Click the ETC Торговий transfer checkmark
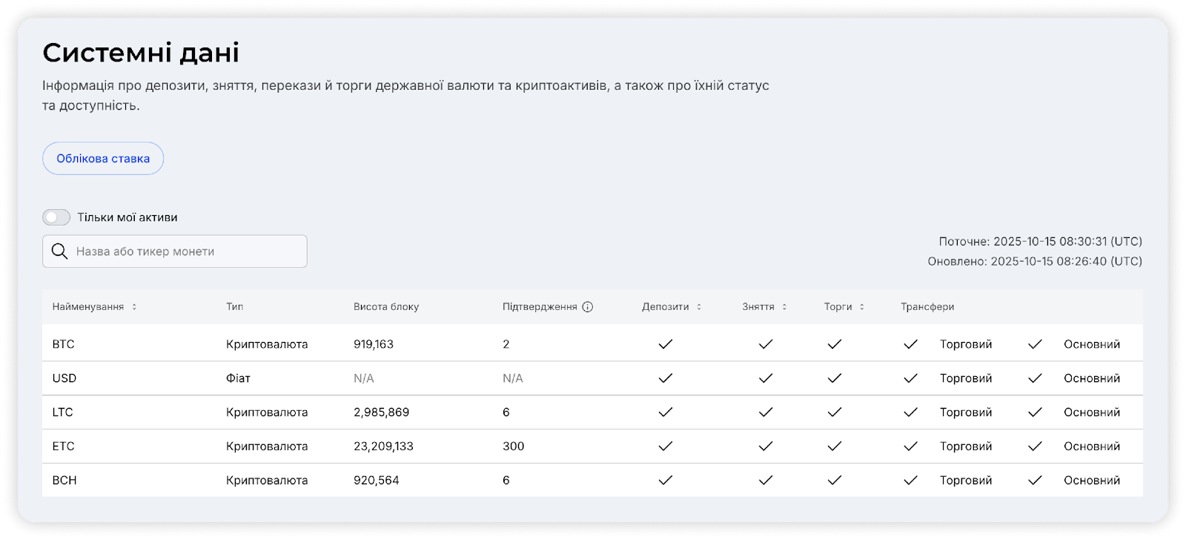This screenshot has height=540, width=1186. pyautogui.click(x=911, y=447)
